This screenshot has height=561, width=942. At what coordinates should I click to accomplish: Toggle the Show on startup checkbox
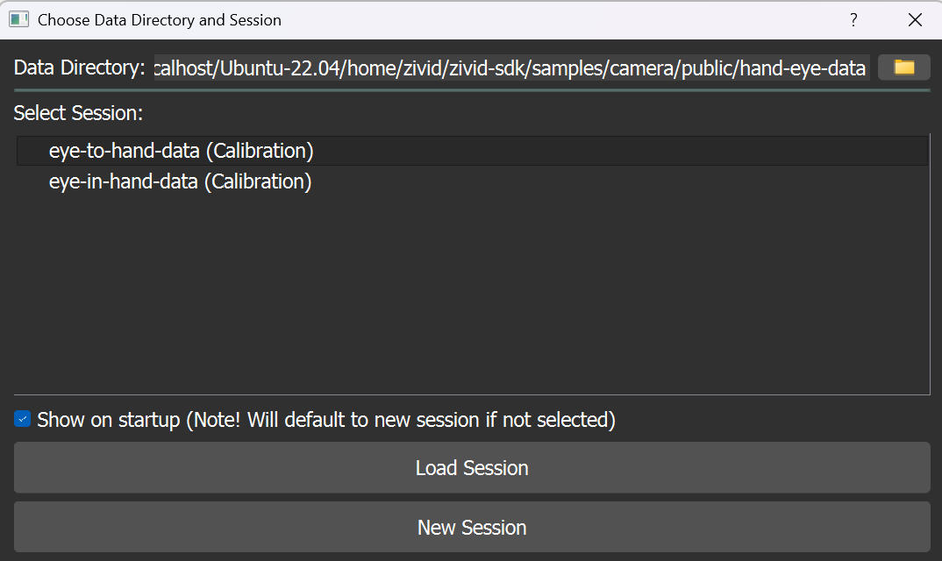[x=23, y=420]
